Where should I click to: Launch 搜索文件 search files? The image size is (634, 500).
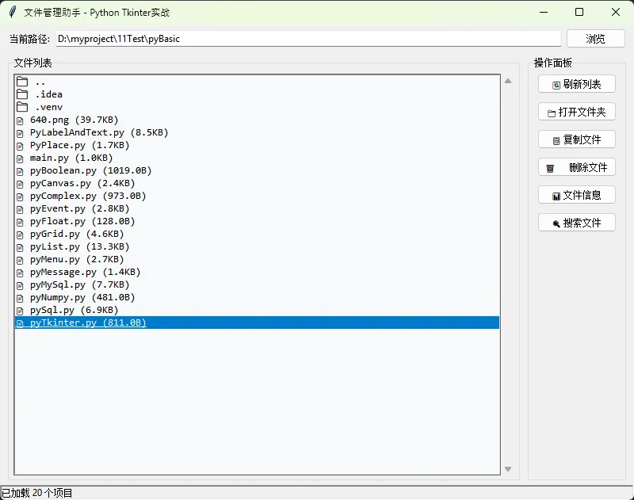tap(577, 223)
